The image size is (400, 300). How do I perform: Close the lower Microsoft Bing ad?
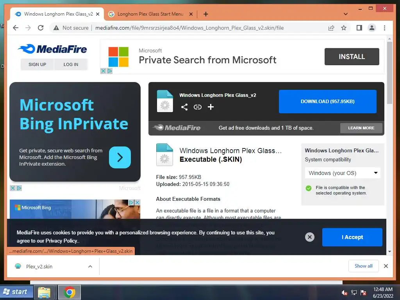pos(137,203)
